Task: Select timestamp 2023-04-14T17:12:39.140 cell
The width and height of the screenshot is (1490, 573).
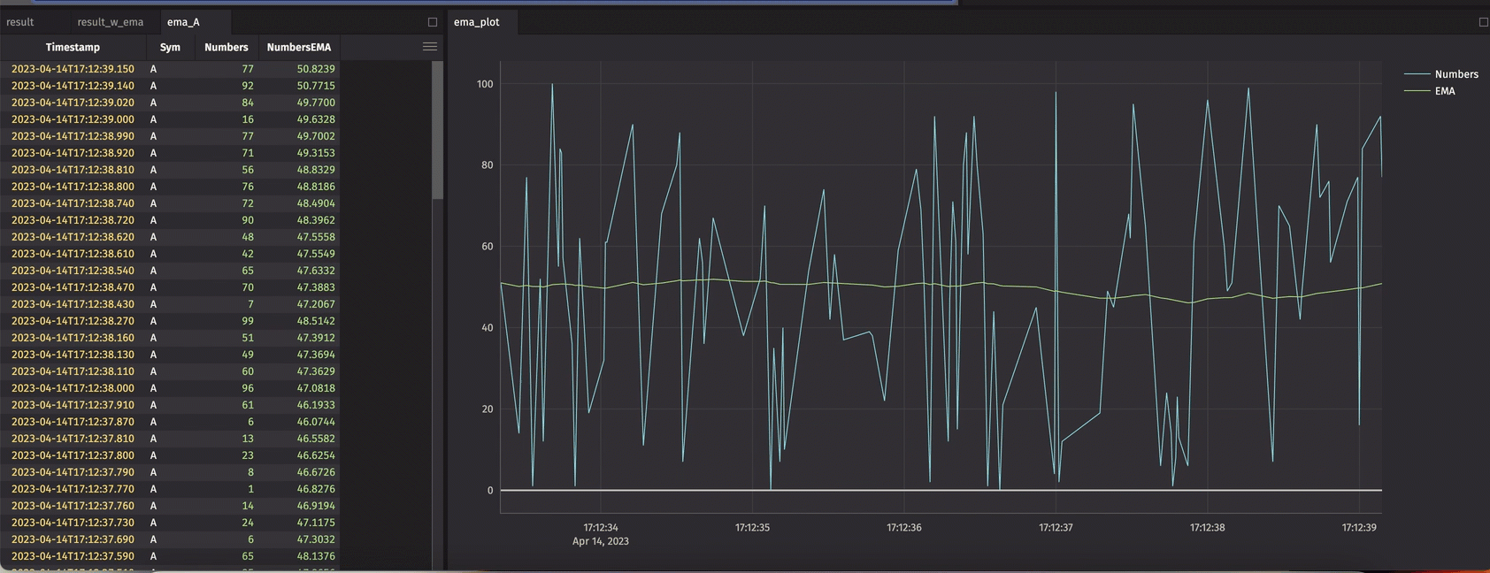Action: (x=73, y=86)
